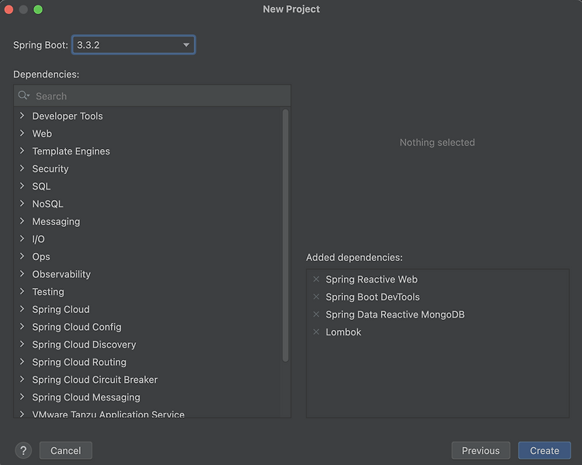This screenshot has height=465, width=582.
Task: Expand the Messaging category chevron
Action: [22, 221]
